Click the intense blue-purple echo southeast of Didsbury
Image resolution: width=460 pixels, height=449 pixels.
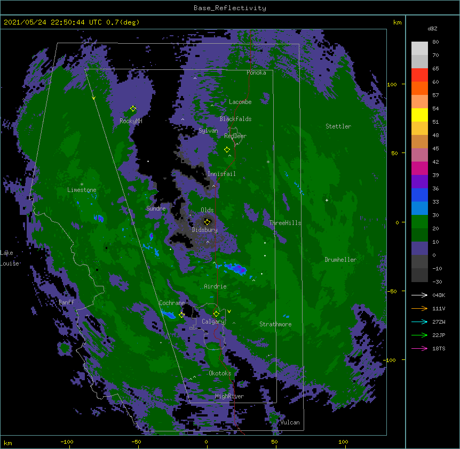(x=237, y=269)
